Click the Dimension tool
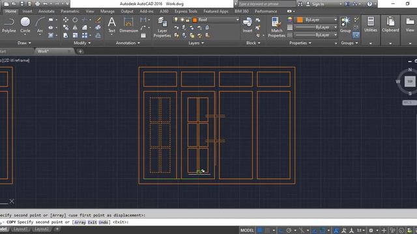417x234 pixels. pyautogui.click(x=128, y=25)
